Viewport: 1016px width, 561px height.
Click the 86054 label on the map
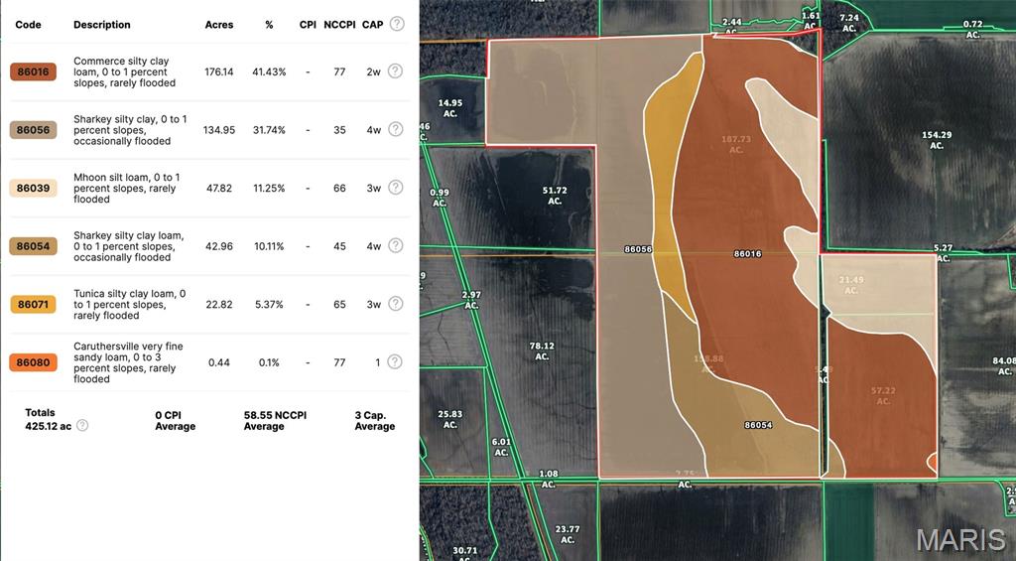point(758,425)
